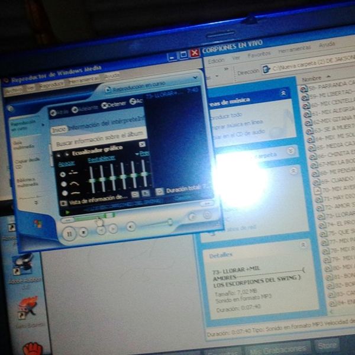Image resolution: width=355 pixels, height=355 pixels.
Task: Click the Atrás navigation button
Action: [x=60, y=112]
